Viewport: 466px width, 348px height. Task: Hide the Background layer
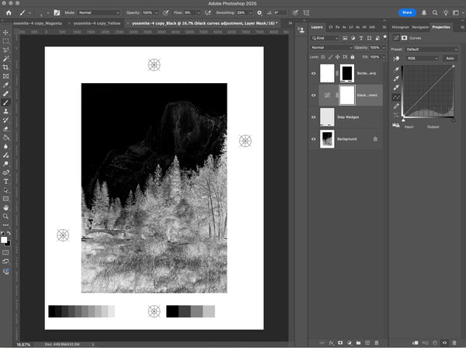click(x=314, y=139)
